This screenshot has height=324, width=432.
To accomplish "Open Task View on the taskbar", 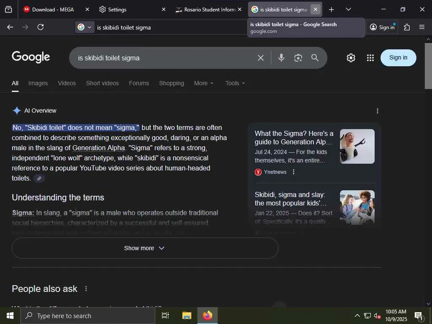I will tap(165, 316).
